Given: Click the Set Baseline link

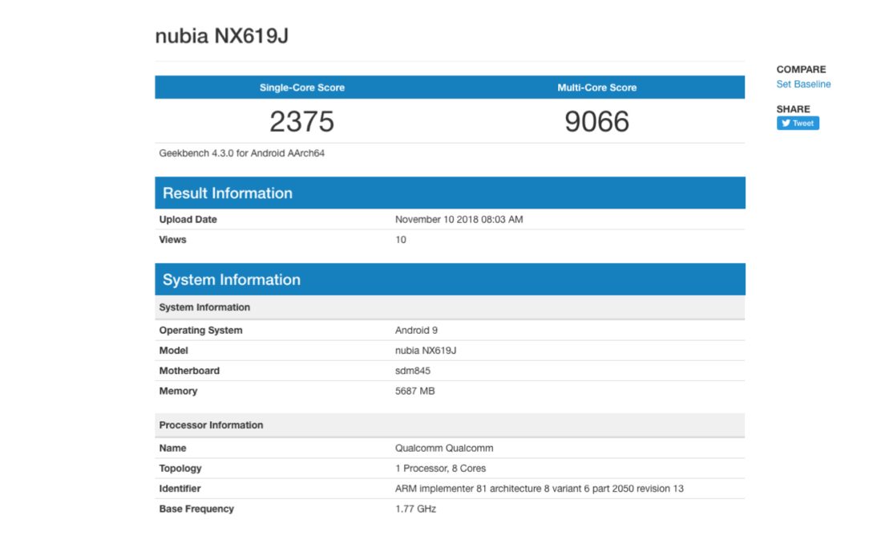Looking at the screenshot, I should point(803,84).
